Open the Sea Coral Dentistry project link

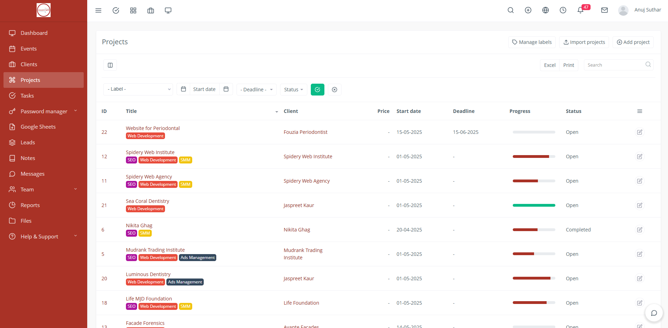click(148, 201)
